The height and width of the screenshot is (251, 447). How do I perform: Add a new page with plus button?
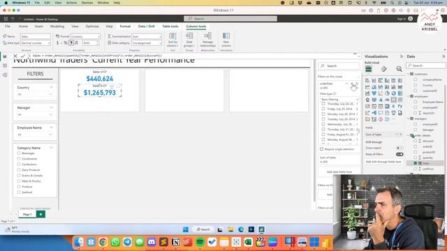(41, 214)
